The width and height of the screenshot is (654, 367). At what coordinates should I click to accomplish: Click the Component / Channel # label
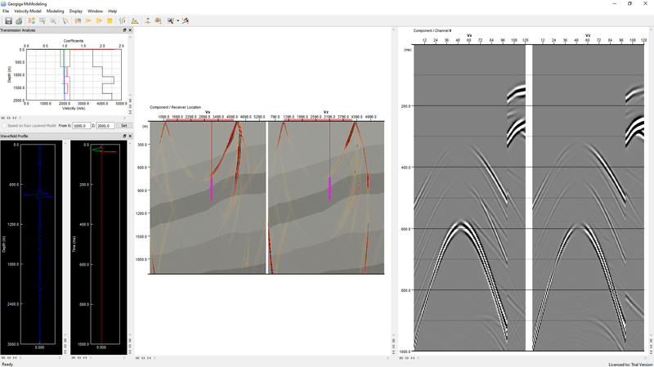click(432, 30)
